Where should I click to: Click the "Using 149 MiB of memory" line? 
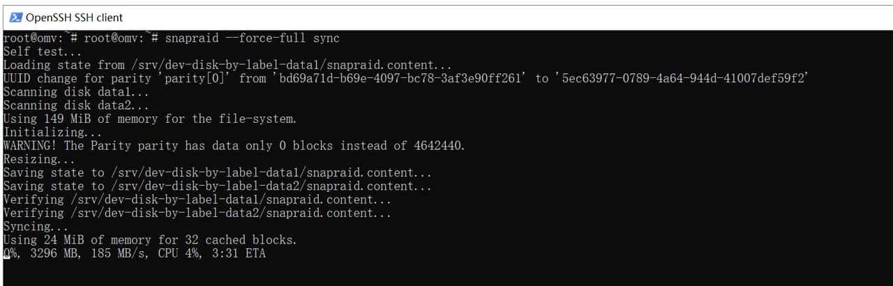[149, 119]
